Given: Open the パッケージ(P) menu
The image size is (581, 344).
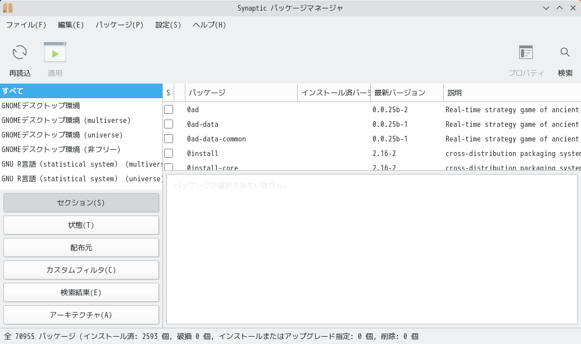Looking at the screenshot, I should click(x=119, y=25).
